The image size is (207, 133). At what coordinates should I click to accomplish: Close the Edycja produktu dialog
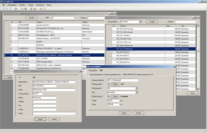174,67
